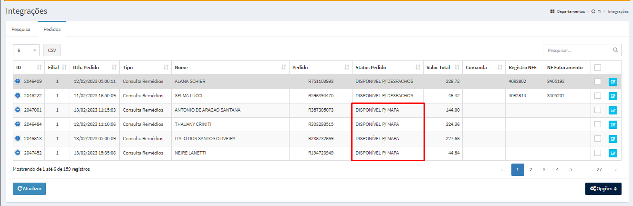The height and width of the screenshot is (206, 633).
Task: Click total value 228.72
Action: [x=453, y=82]
